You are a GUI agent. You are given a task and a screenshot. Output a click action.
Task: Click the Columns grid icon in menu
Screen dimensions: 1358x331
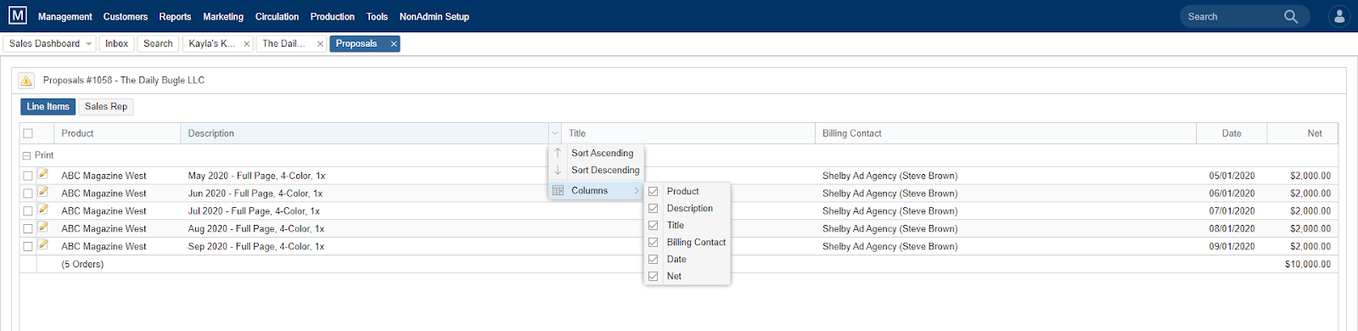[x=558, y=191]
